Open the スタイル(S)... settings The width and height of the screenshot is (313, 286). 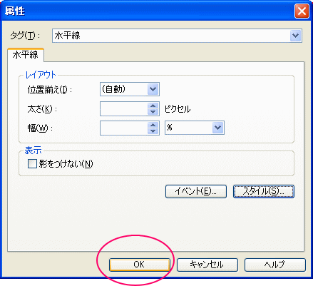tap(264, 191)
